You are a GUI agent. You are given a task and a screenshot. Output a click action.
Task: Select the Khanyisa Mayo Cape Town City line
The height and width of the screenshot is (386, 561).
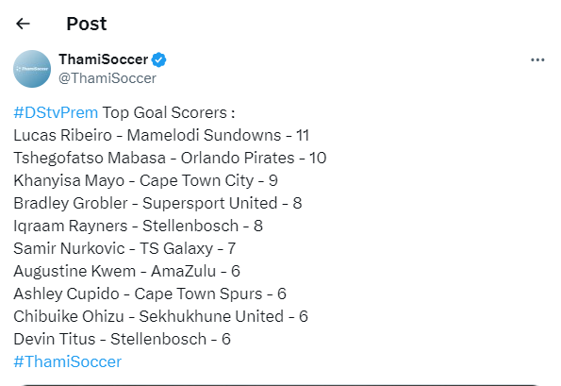pyautogui.click(x=145, y=180)
